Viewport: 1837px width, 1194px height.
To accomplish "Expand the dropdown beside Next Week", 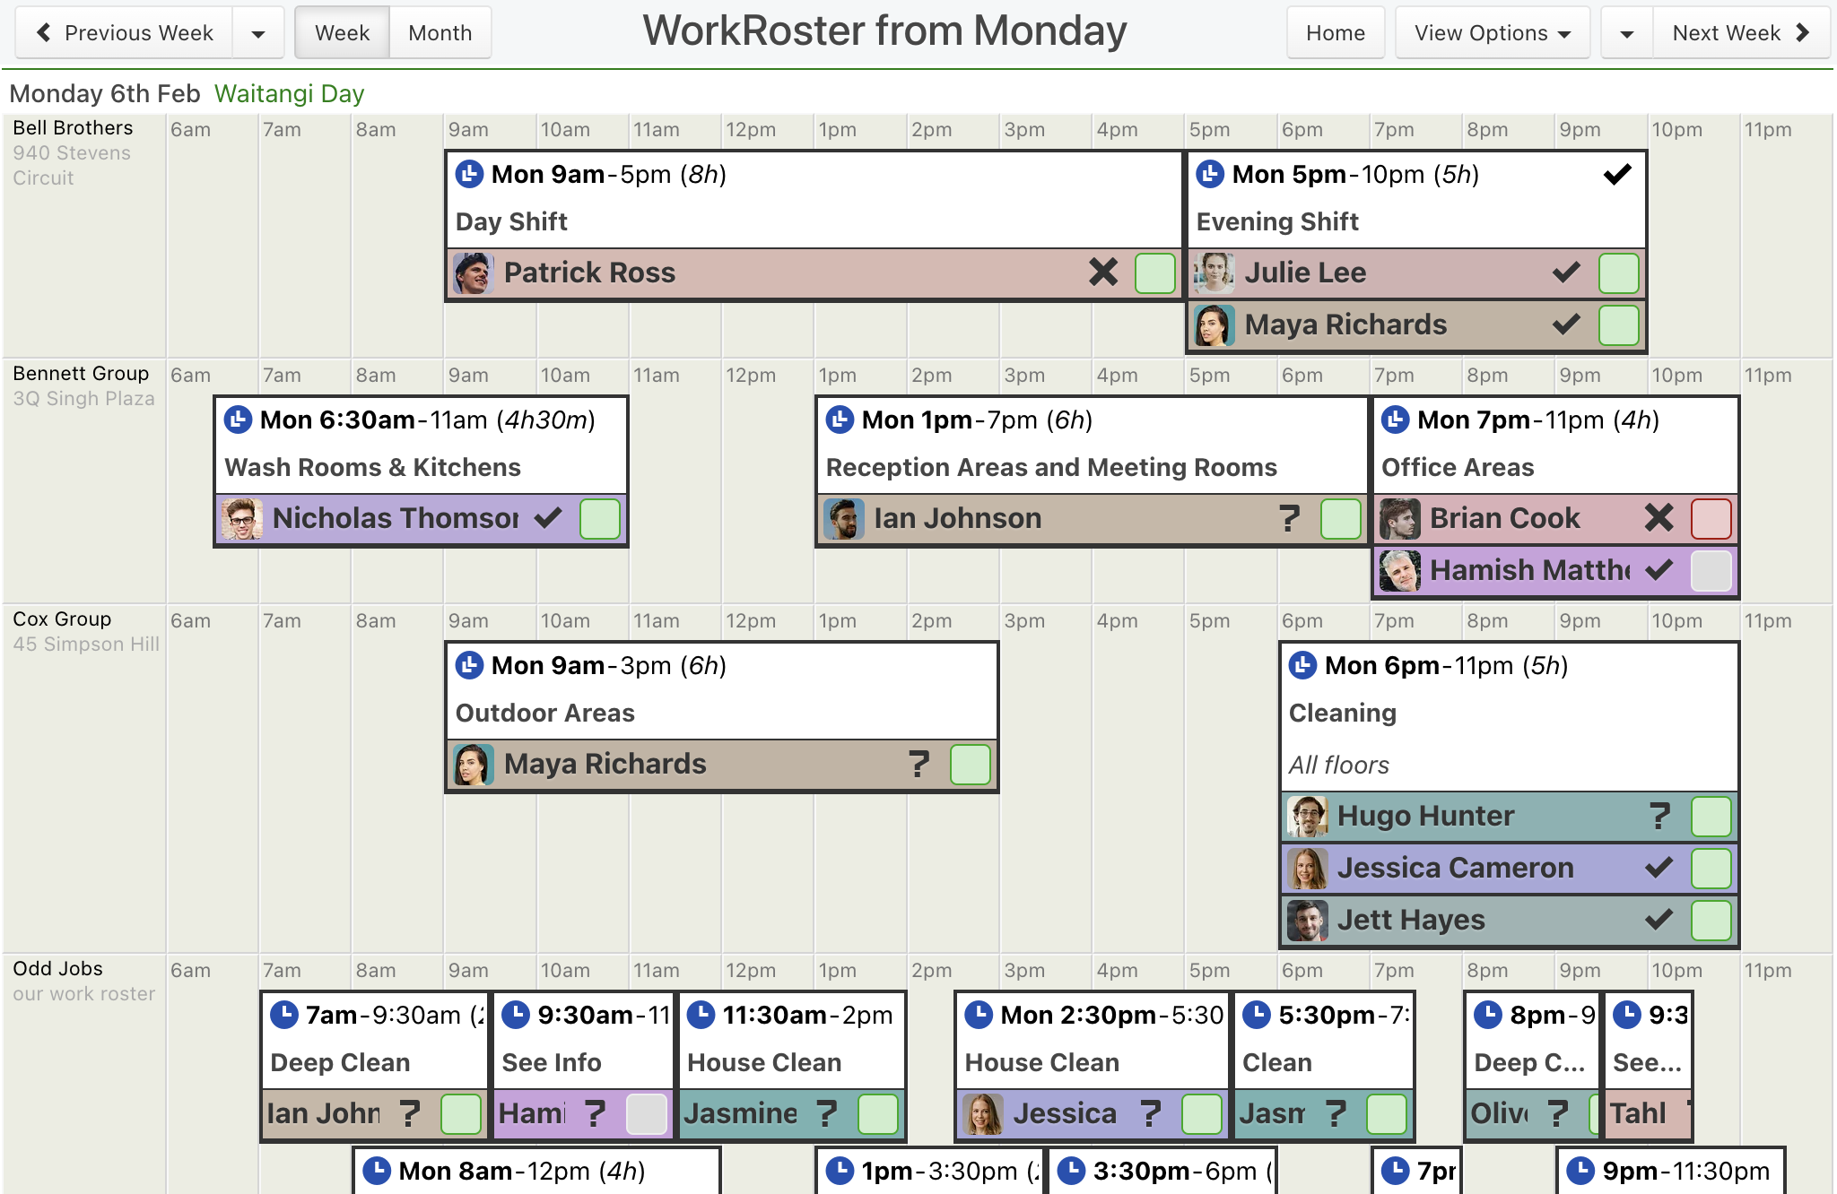I will point(1626,33).
